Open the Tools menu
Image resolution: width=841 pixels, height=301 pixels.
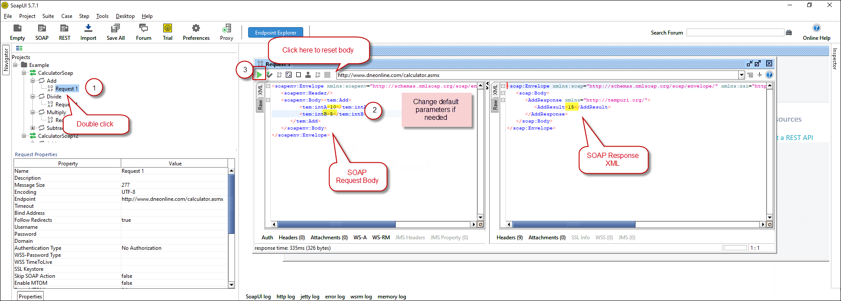(x=102, y=16)
